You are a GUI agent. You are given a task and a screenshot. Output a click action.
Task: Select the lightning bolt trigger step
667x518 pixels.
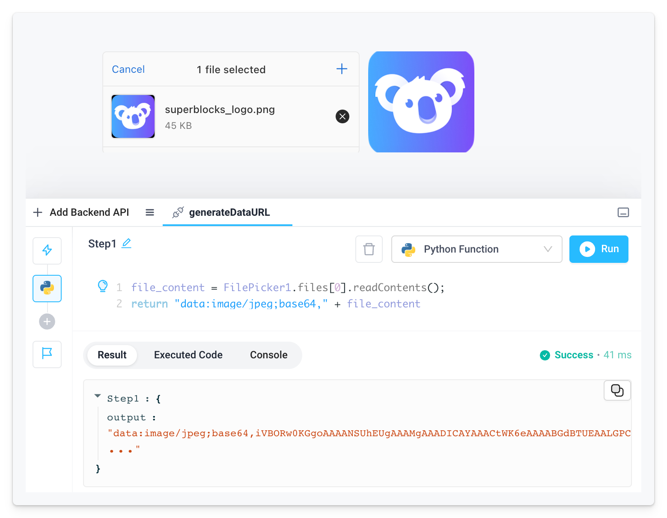coord(47,250)
